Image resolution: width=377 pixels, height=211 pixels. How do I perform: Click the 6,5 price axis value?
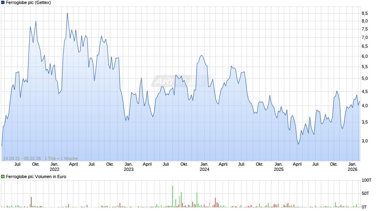click(365, 47)
